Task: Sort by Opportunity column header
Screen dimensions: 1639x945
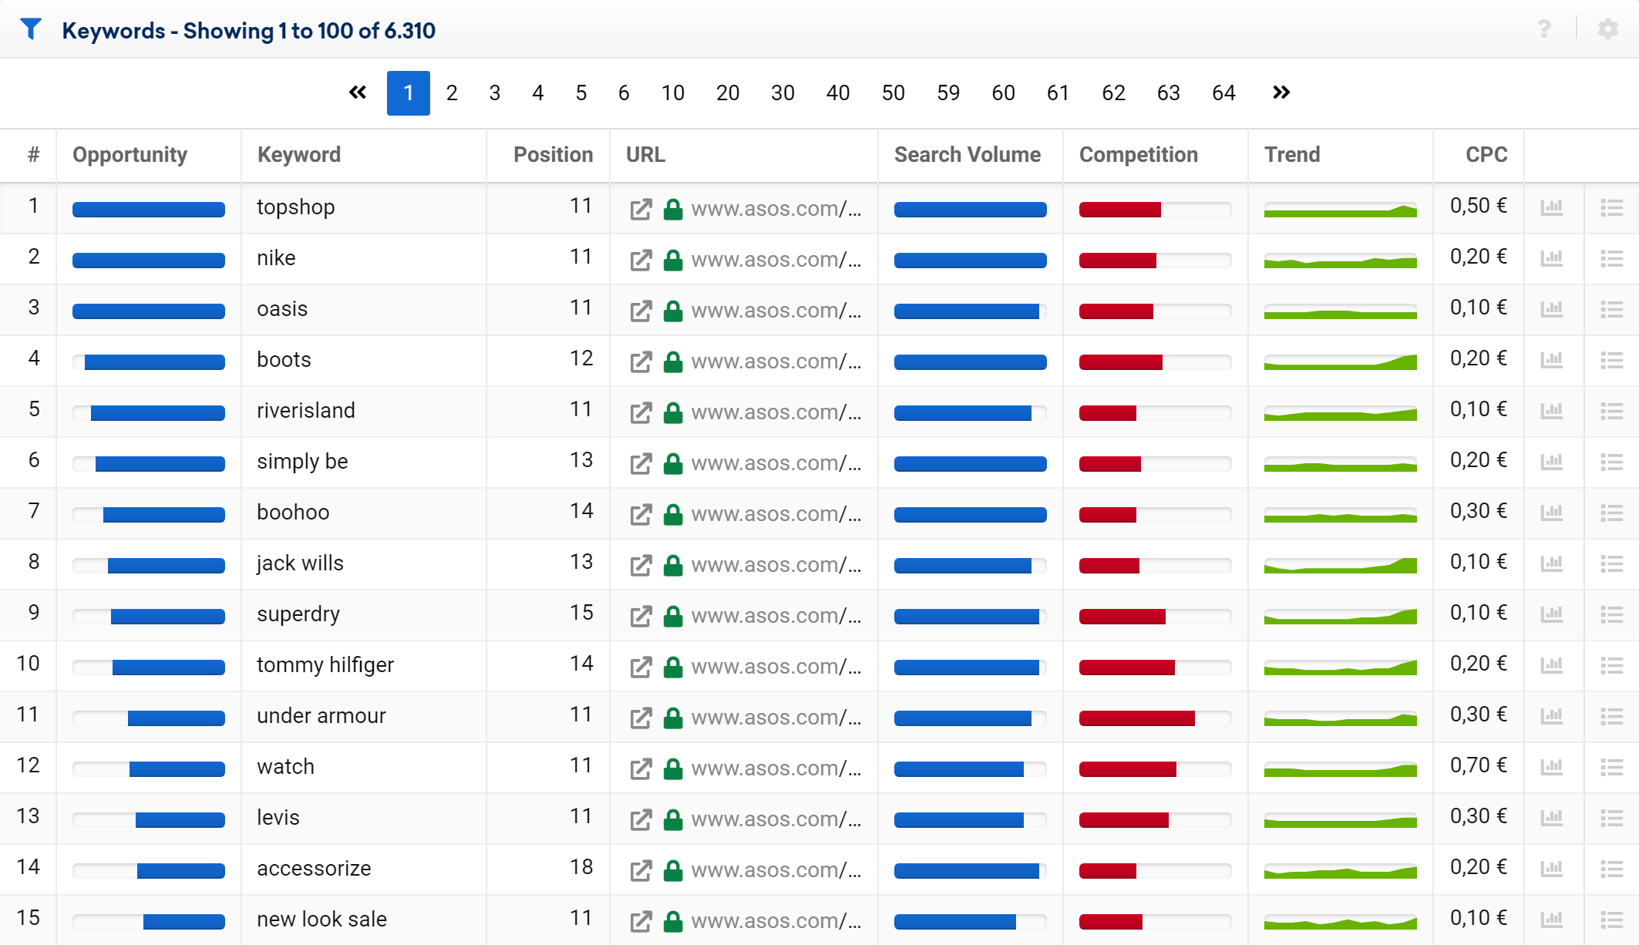Action: [130, 155]
